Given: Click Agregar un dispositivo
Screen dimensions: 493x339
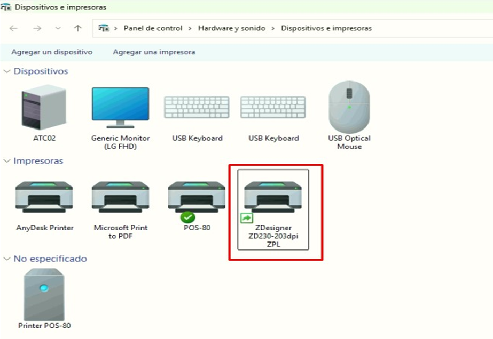Looking at the screenshot, I should point(52,52).
